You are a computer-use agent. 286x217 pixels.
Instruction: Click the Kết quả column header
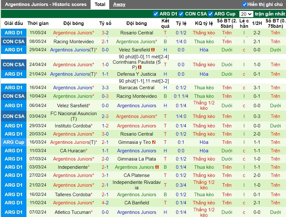(165, 23)
